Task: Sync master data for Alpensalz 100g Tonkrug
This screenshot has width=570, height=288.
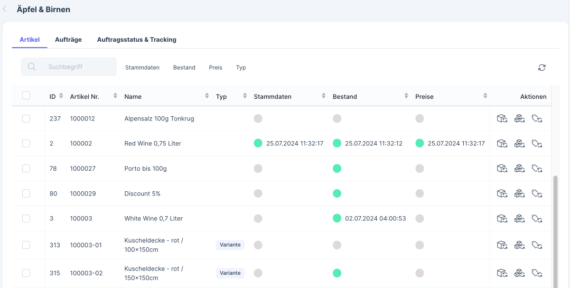Action: [x=502, y=118]
